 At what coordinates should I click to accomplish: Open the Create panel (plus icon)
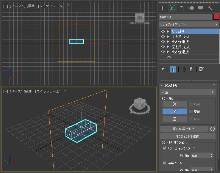click(x=163, y=8)
